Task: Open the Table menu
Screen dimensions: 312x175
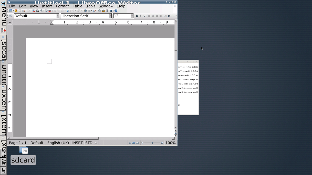Action: tap(77, 6)
